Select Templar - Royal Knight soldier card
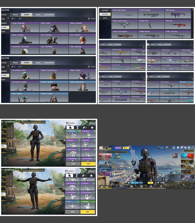The image size is (195, 223). [x=24, y=27]
